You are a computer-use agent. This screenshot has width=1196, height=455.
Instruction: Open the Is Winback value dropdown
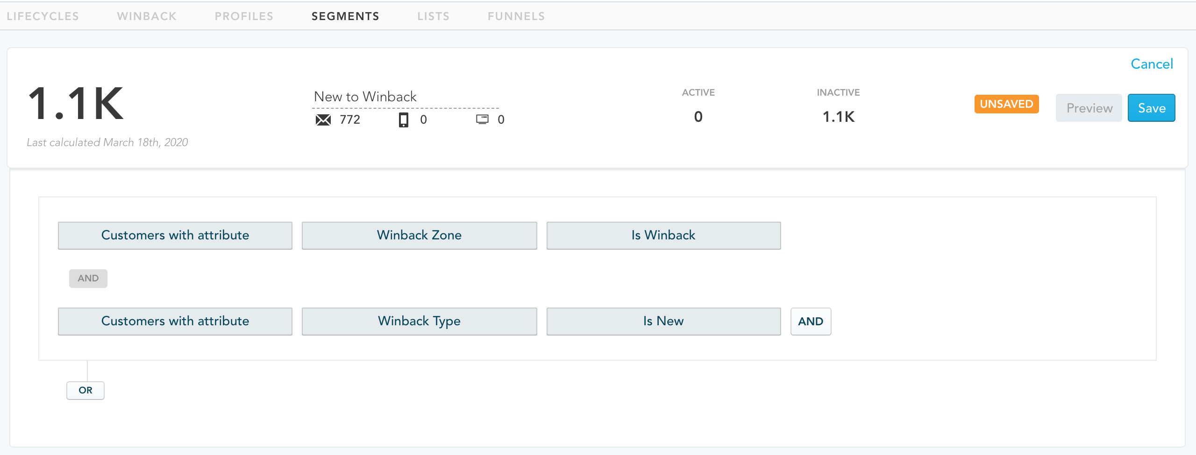pos(664,236)
